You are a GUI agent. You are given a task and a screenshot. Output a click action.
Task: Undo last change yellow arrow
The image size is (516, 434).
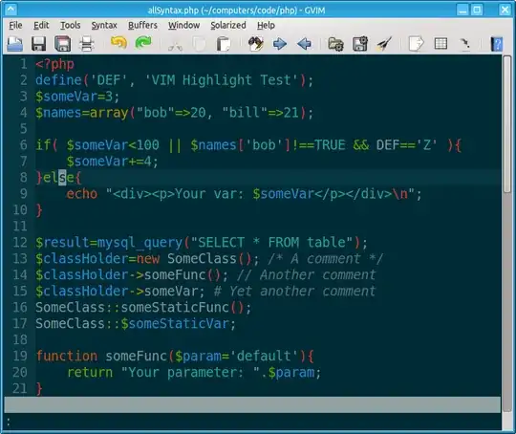coord(118,43)
